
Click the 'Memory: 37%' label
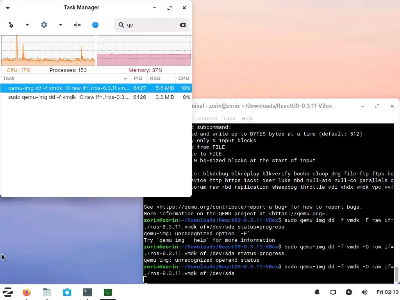[x=145, y=70]
